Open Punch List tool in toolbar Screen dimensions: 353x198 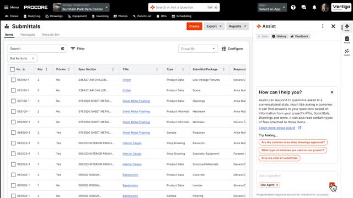142,16
